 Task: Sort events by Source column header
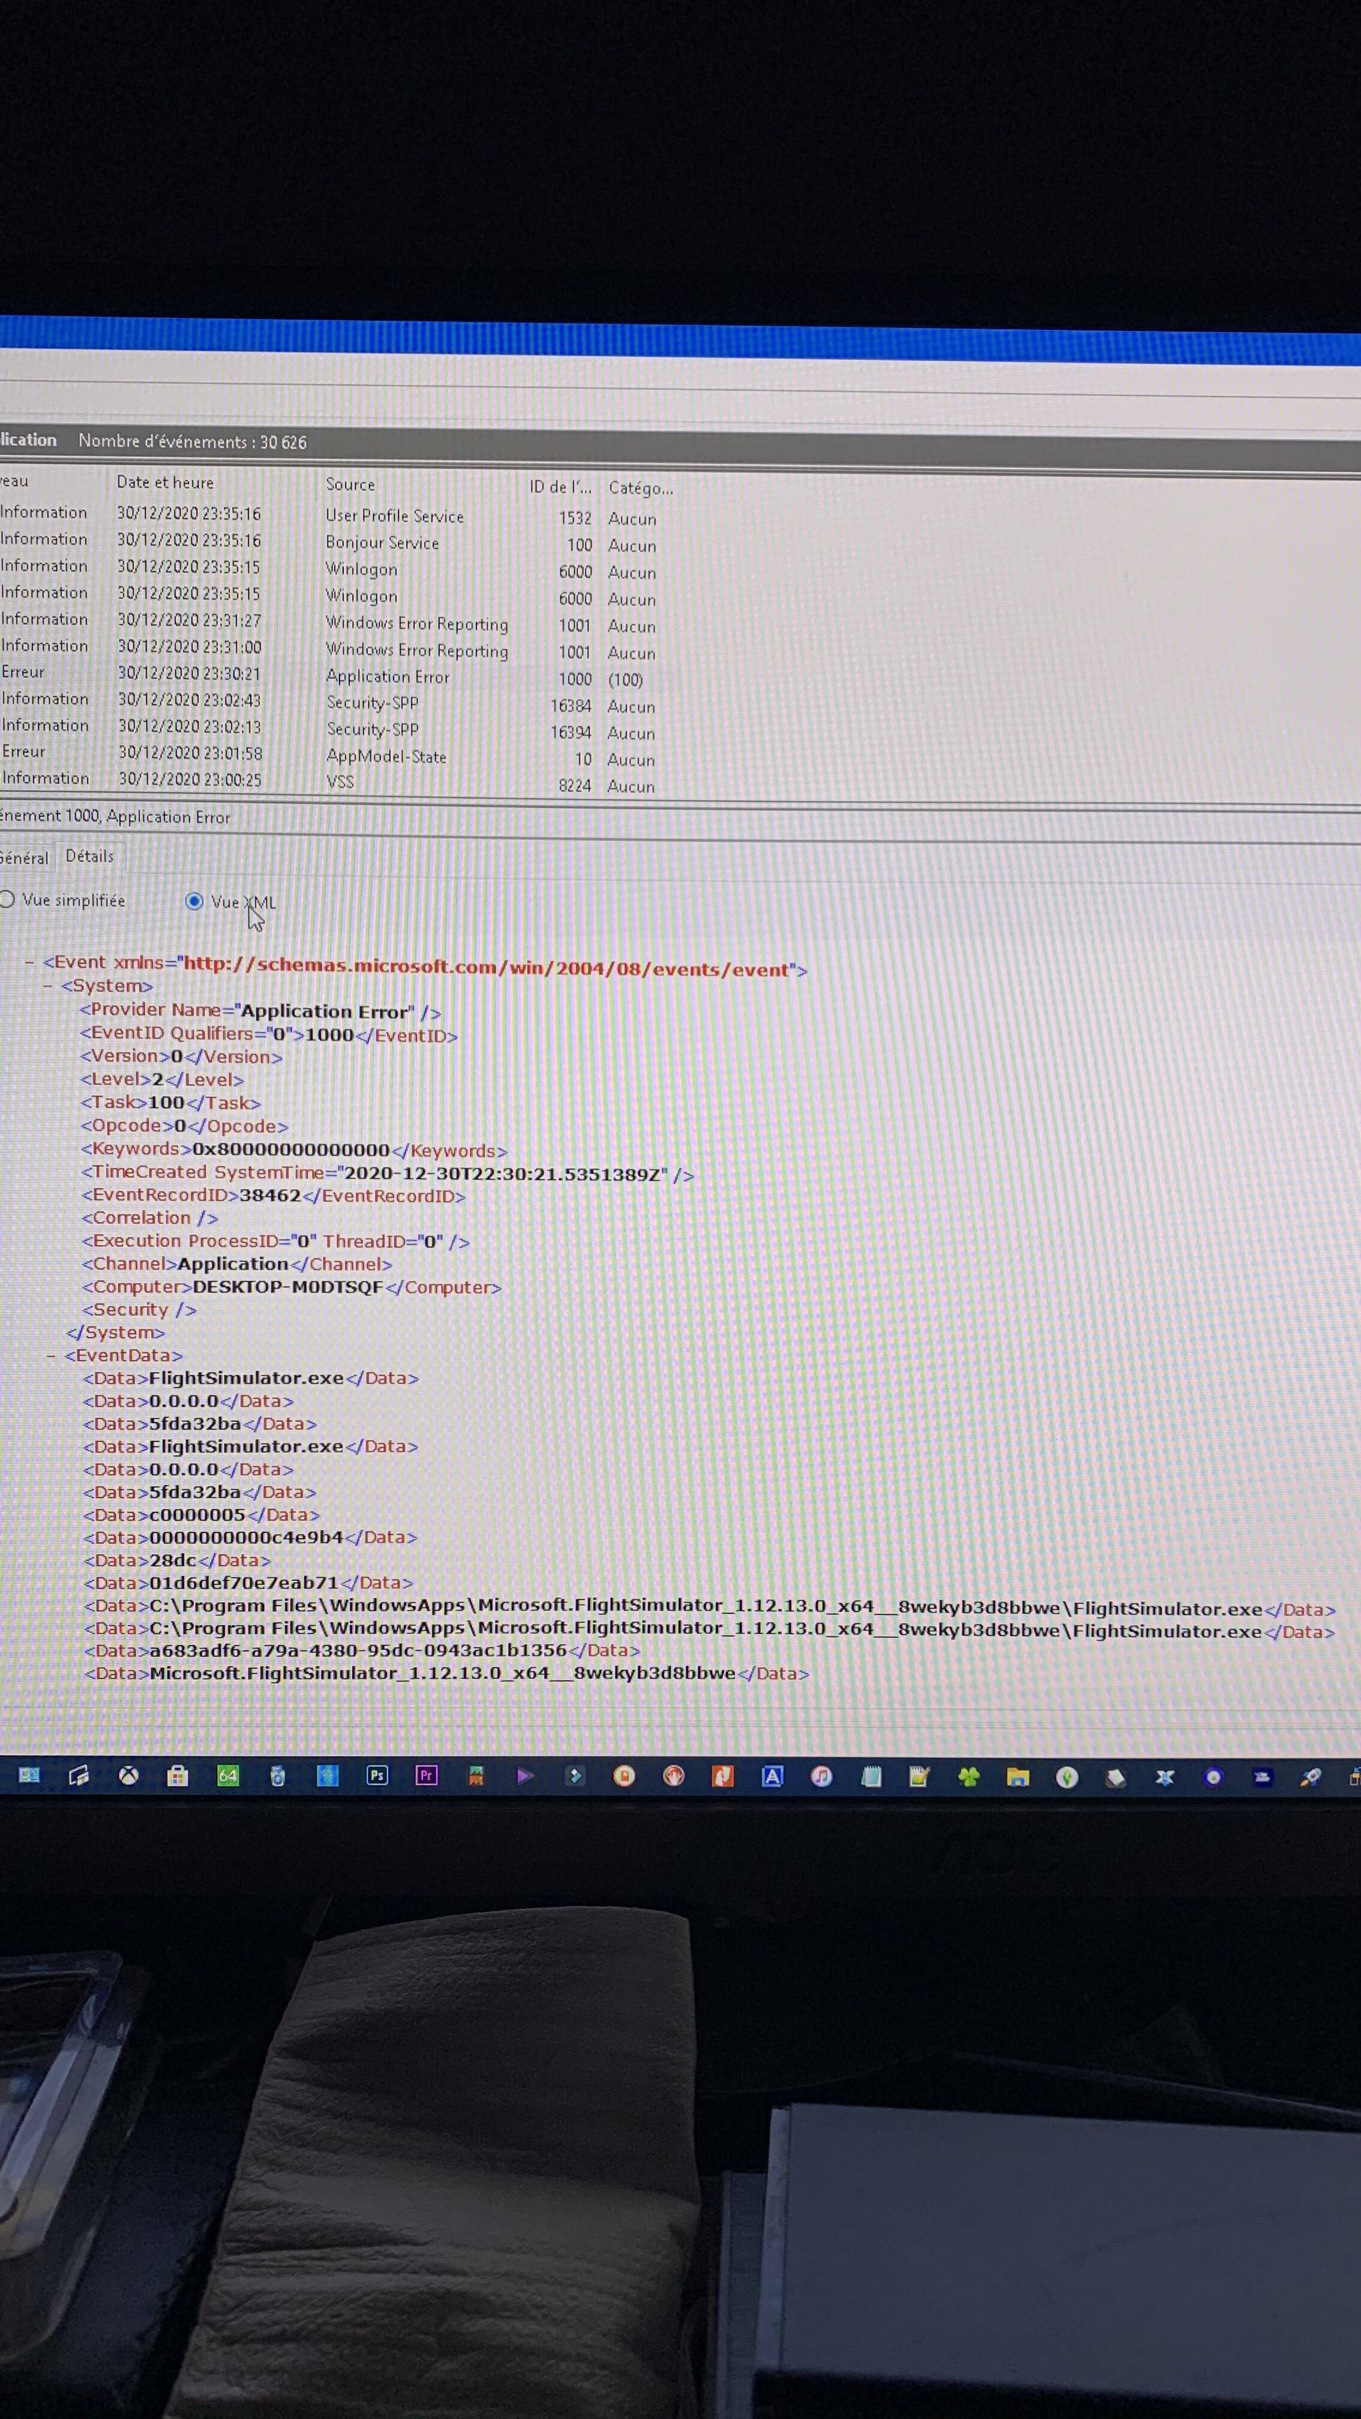pyautogui.click(x=350, y=485)
